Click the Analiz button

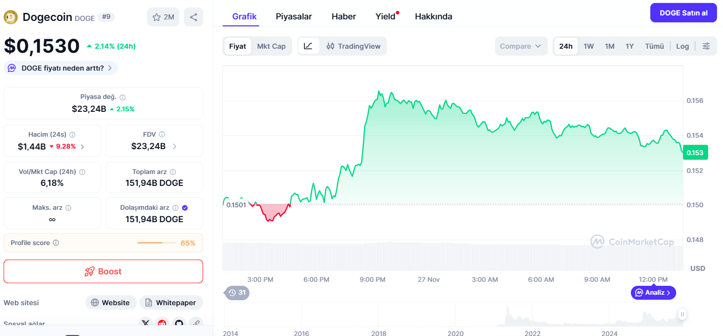point(653,293)
